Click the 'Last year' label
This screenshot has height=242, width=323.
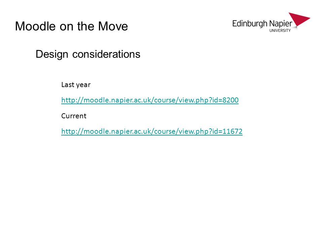pos(76,85)
